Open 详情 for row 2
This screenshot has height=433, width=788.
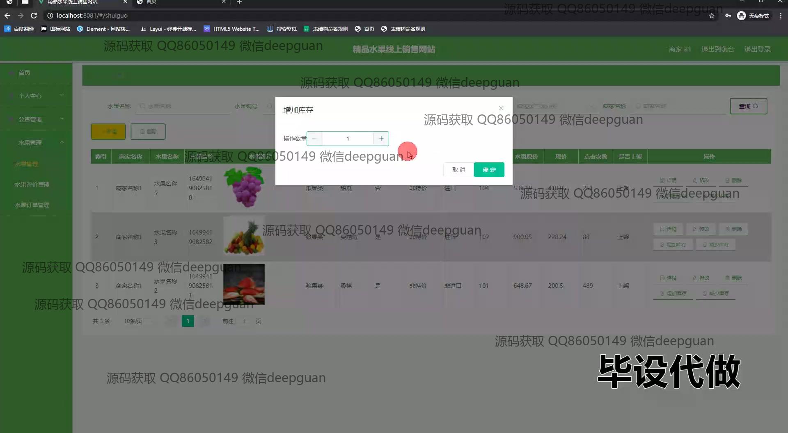[x=668, y=229]
